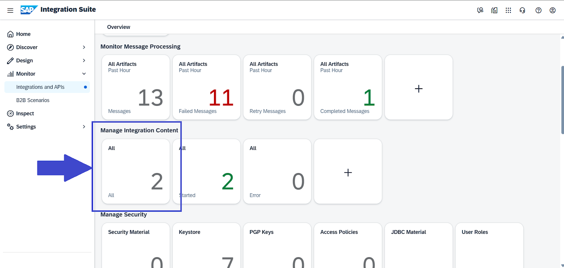The image size is (564, 268).
Task: Open the Retry Messages tile
Action: click(277, 87)
